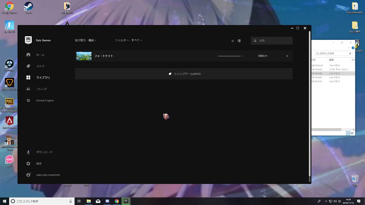Click the launcher vertical scrollbar
Screen dimensions: 365x205
[x=310, y=104]
